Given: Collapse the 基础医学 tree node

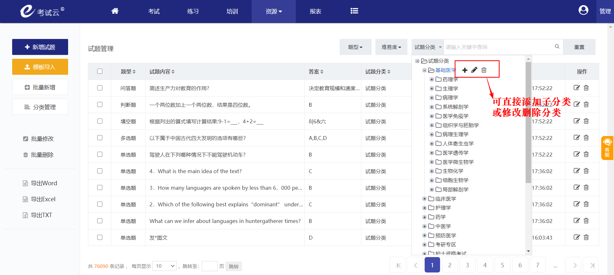Looking at the screenshot, I should tap(424, 70).
